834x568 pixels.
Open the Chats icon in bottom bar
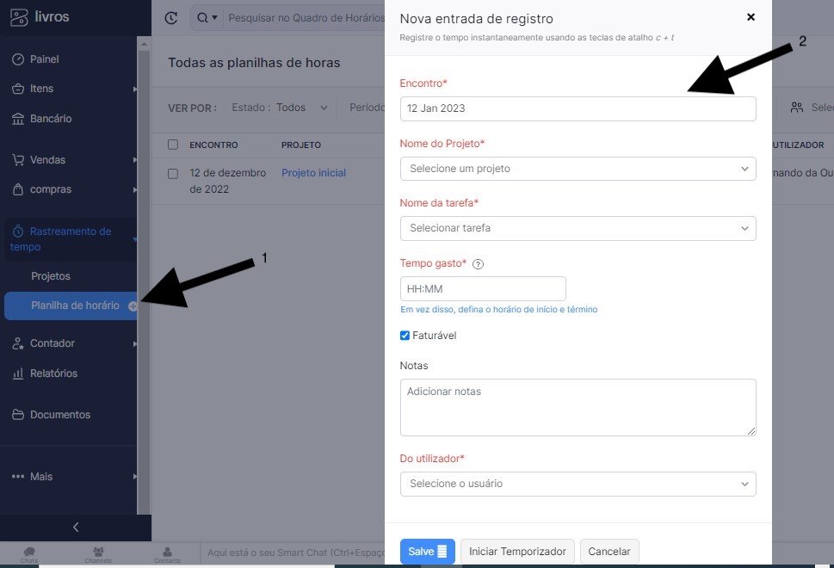coord(29,553)
